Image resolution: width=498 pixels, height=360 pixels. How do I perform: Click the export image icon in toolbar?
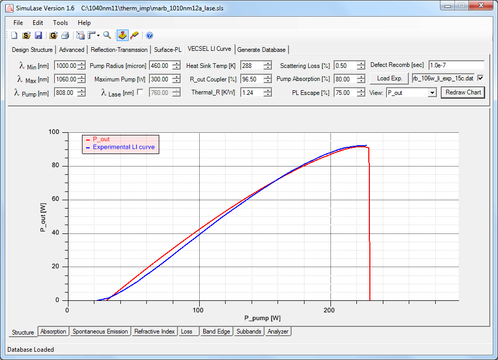click(80, 35)
